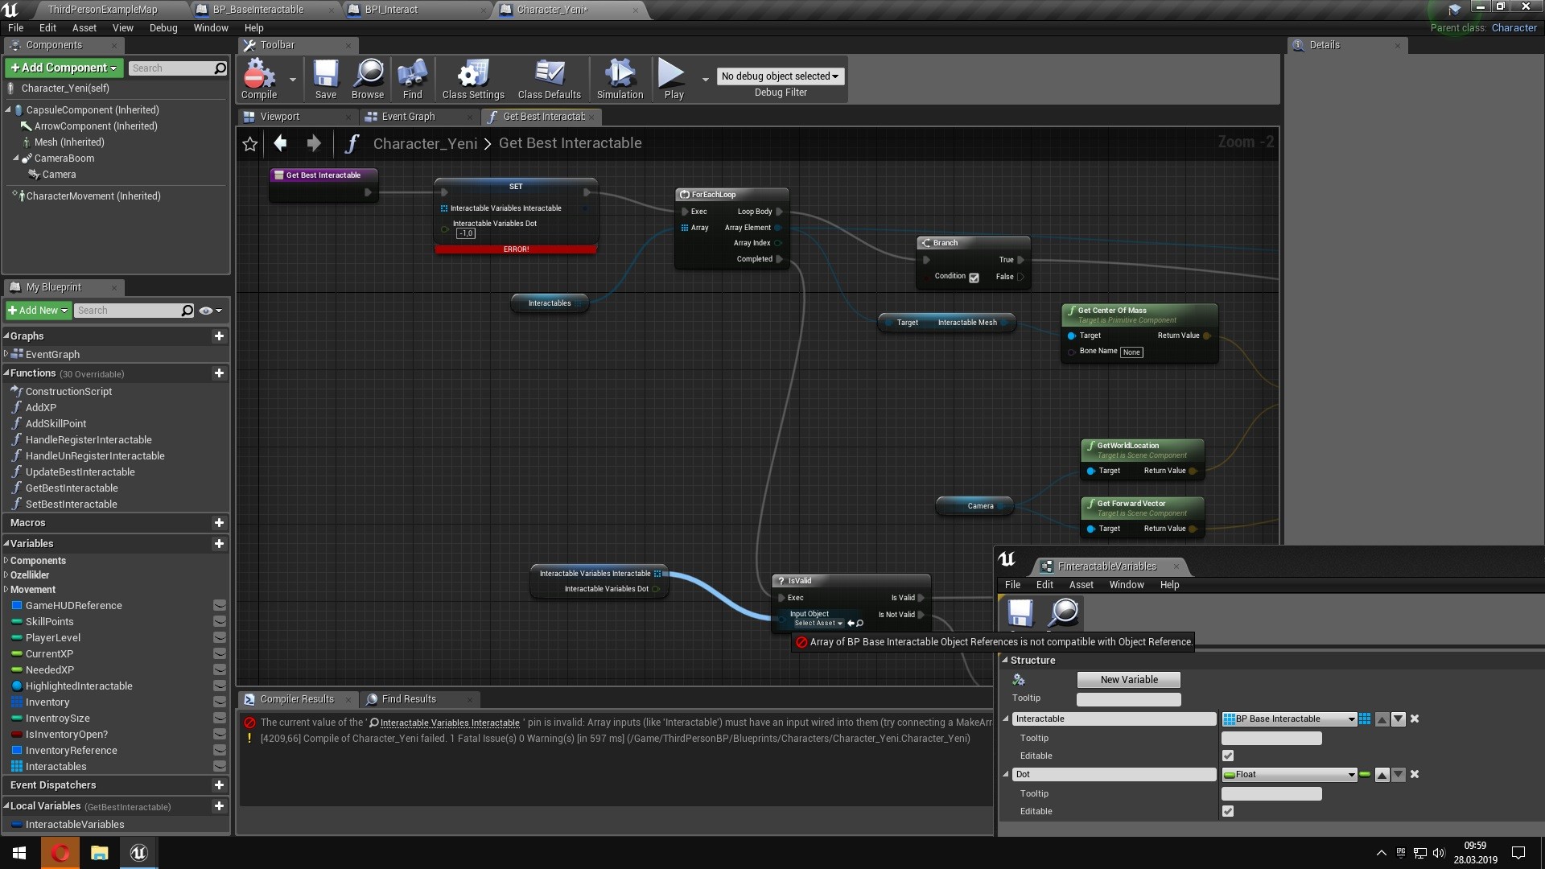The height and width of the screenshot is (869, 1545).
Task: Open Float type dropdown for Dot
Action: pos(1289,775)
